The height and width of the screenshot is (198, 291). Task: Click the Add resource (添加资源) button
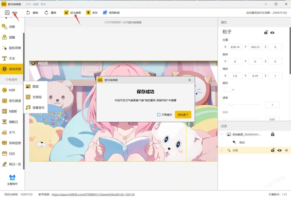(x=12, y=69)
